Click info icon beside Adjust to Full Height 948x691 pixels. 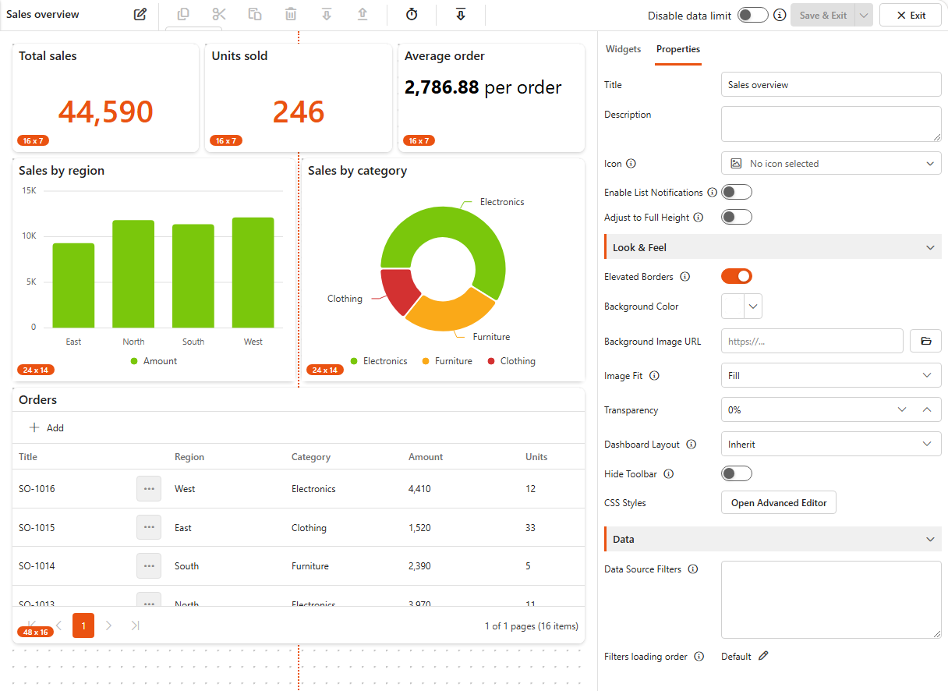tap(699, 218)
